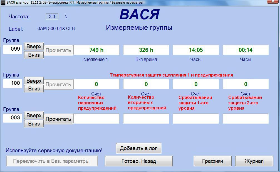Viewport: 280px width, 172px height.
Task: Click the Измеряемые группы heading
Action: click(139, 28)
